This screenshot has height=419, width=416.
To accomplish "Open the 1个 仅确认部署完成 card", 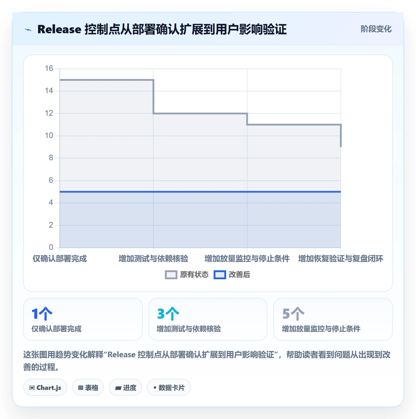I will tap(83, 319).
